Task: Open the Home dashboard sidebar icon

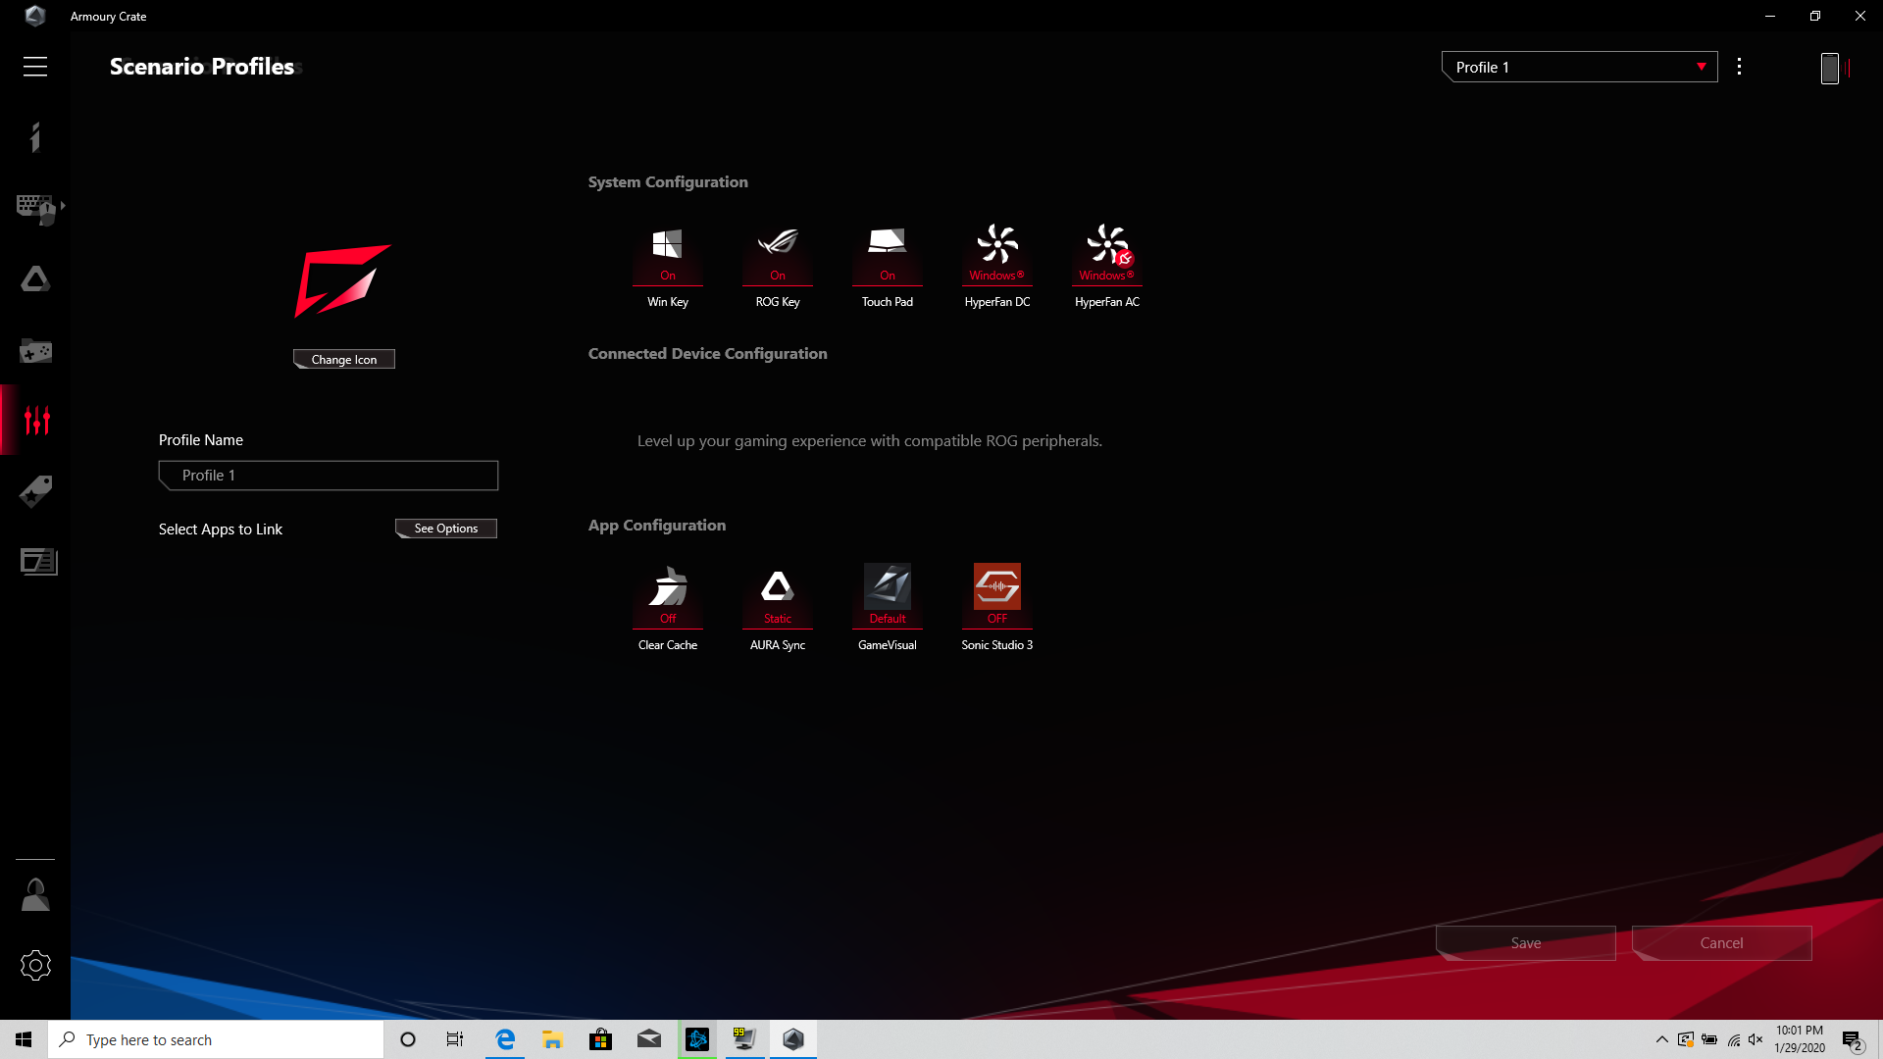Action: [x=35, y=137]
